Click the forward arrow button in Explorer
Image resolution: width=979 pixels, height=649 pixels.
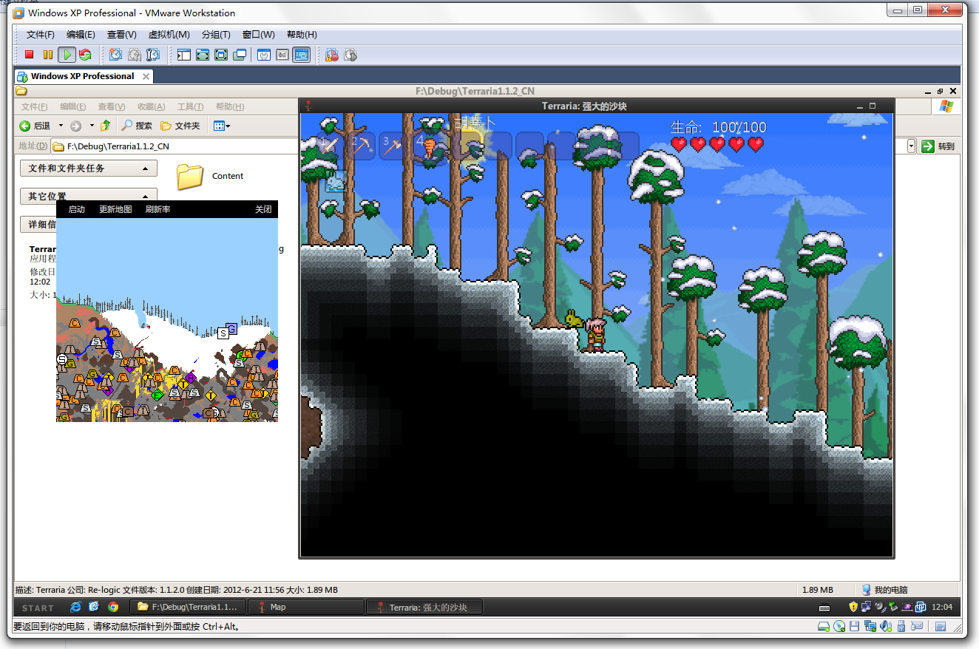[x=75, y=126]
